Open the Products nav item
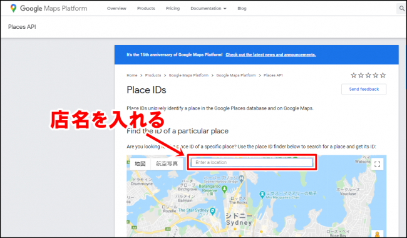Screen dimensions: 407x238 click(x=146, y=8)
